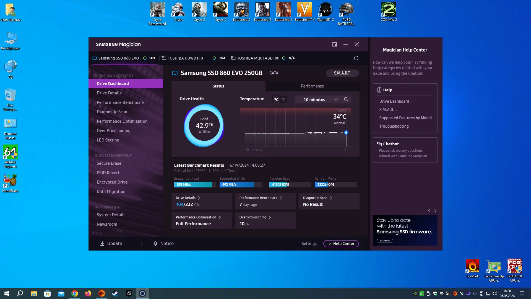Open COD MW 2 desktop shortcut

coord(389,12)
